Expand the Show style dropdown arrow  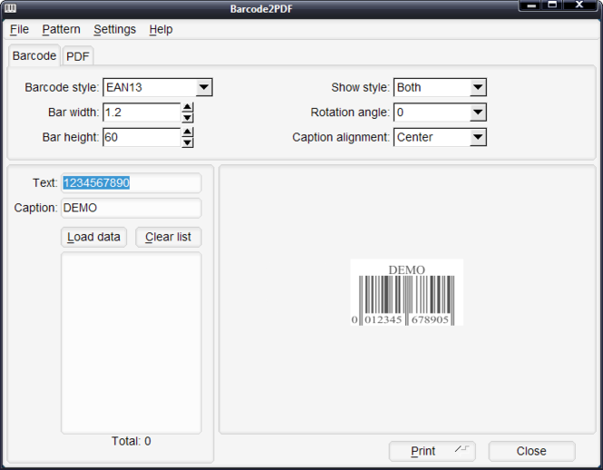tap(478, 87)
